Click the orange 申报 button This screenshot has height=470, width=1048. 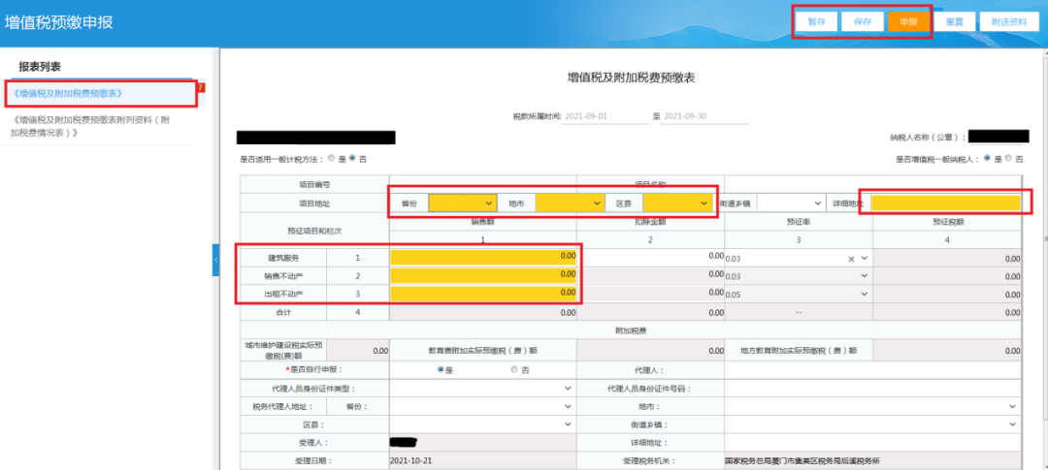908,21
